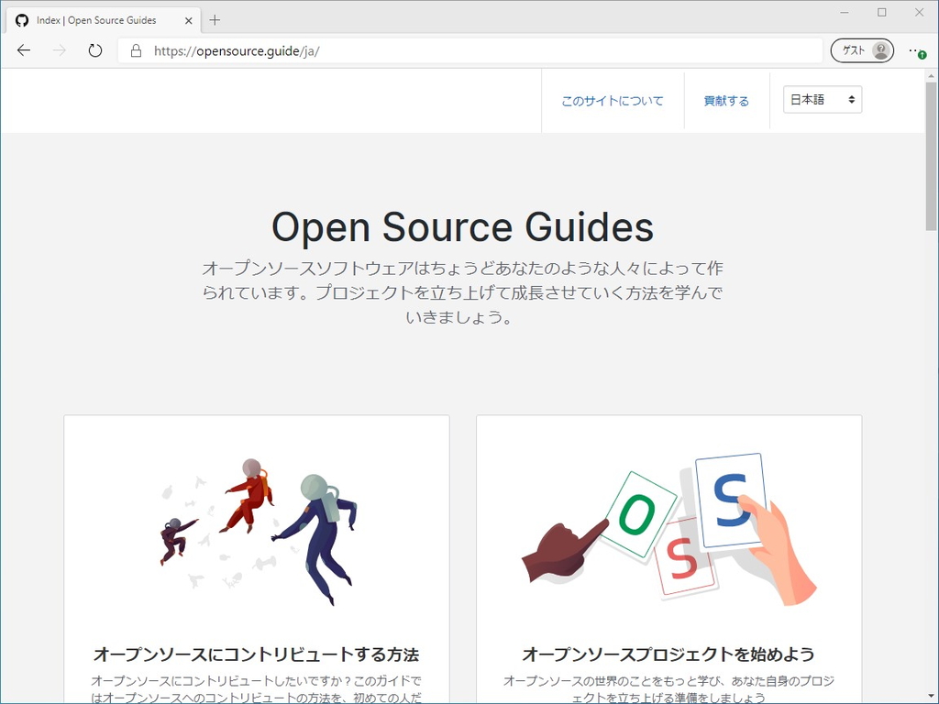939x704 pixels.
Task: Expand the 日本語 language selector
Action: click(822, 99)
